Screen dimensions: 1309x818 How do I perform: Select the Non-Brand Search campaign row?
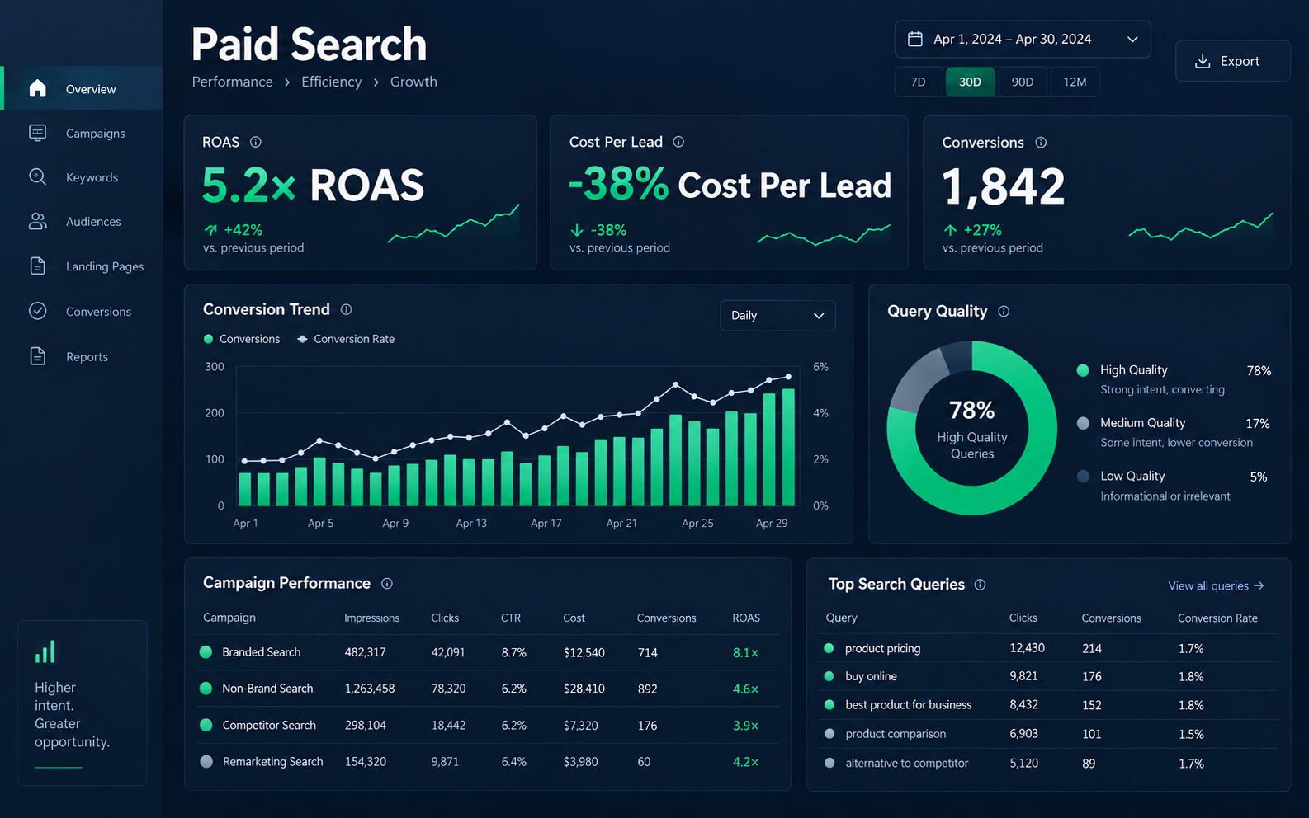point(489,689)
